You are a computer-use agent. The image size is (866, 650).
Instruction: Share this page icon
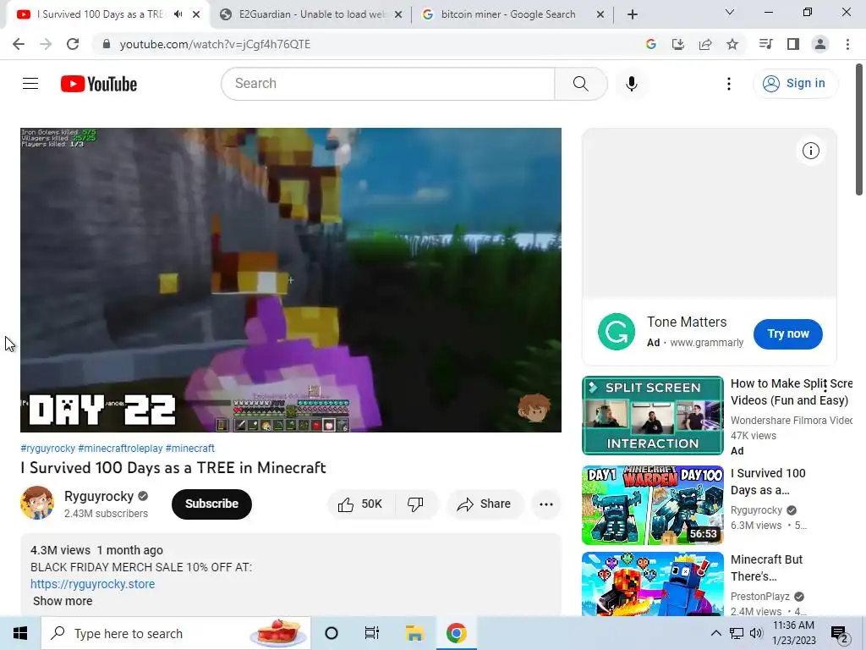pyautogui.click(x=705, y=44)
